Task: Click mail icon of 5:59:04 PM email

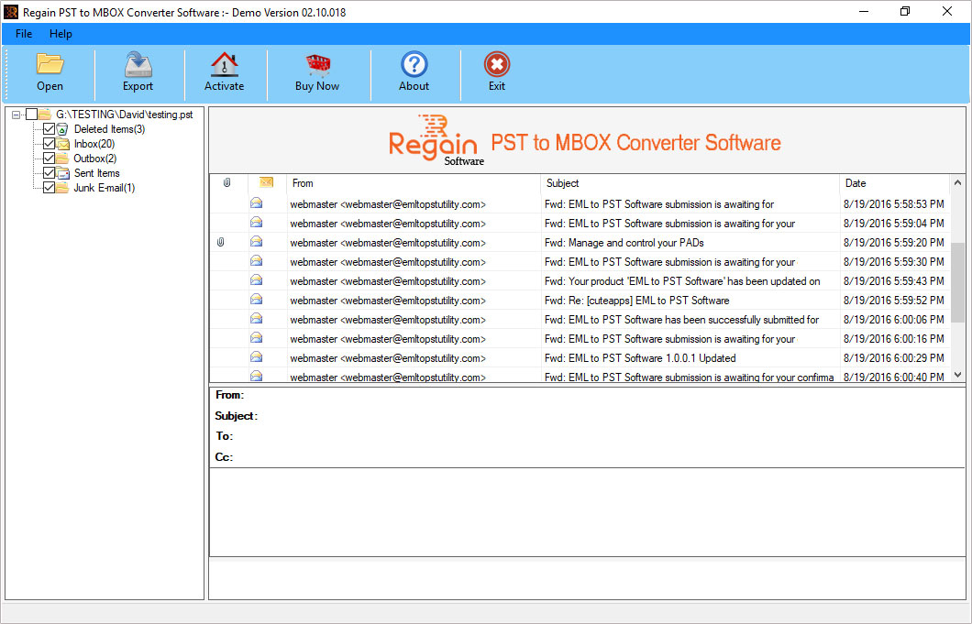Action: pos(256,223)
